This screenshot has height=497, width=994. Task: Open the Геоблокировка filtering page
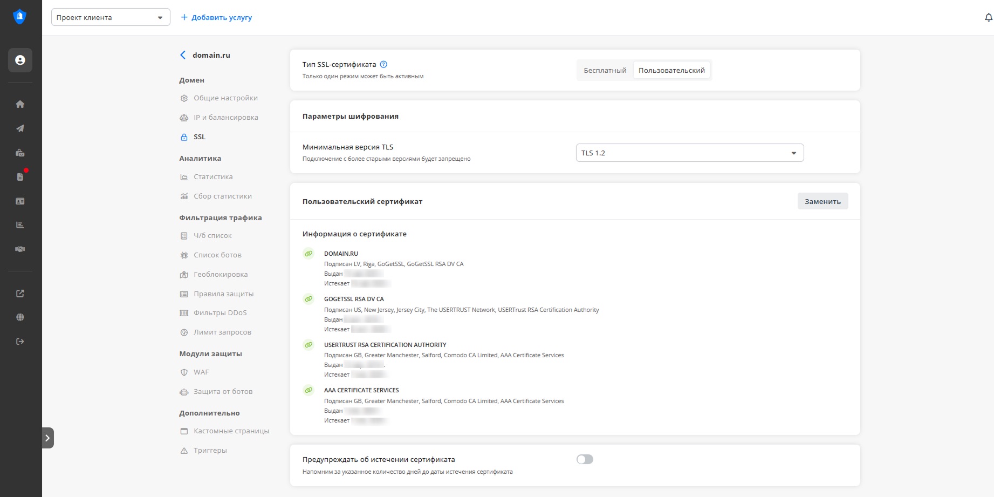coord(221,275)
